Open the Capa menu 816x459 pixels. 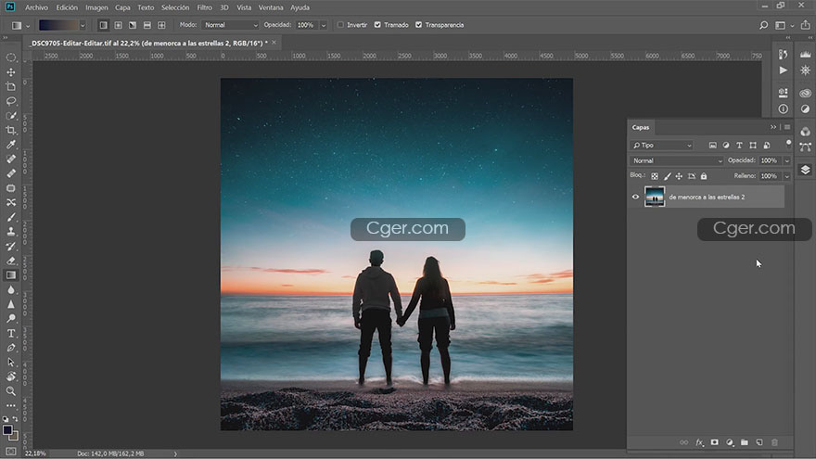[x=122, y=7]
